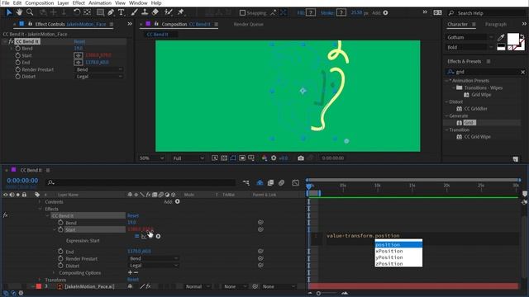Click the plus icon beside Compositing Options

pos(131,272)
